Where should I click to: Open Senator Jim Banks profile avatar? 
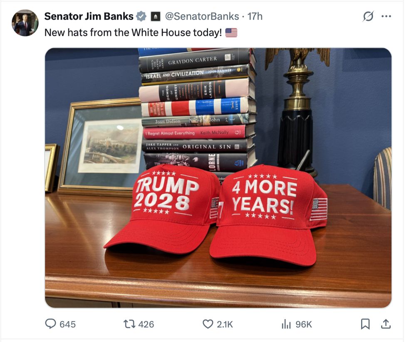coord(25,23)
